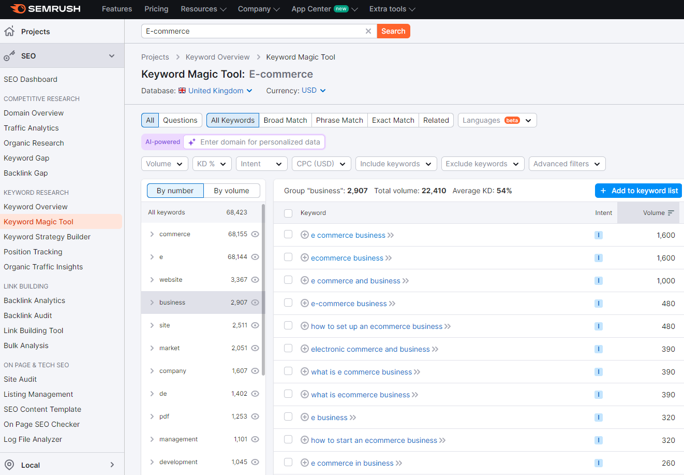Click the Volume column sort icon
This screenshot has width=684, height=475.
tap(671, 213)
